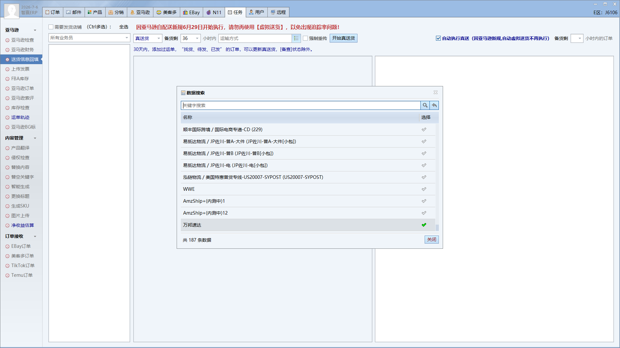Select checkmark for 泓链物流 US20007-SYPOST row
Viewport: 620px width, 348px height.
point(424,177)
